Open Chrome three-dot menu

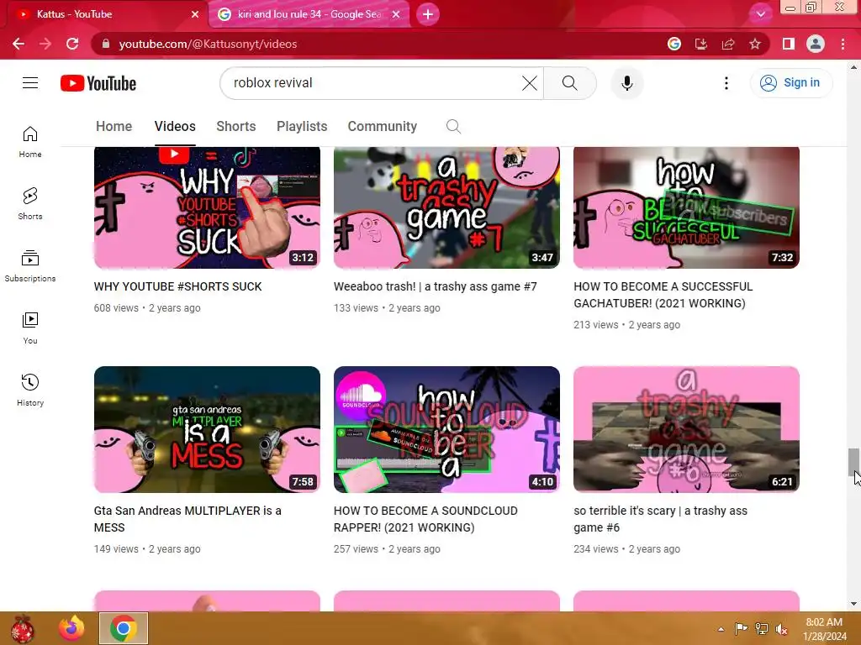(x=843, y=44)
